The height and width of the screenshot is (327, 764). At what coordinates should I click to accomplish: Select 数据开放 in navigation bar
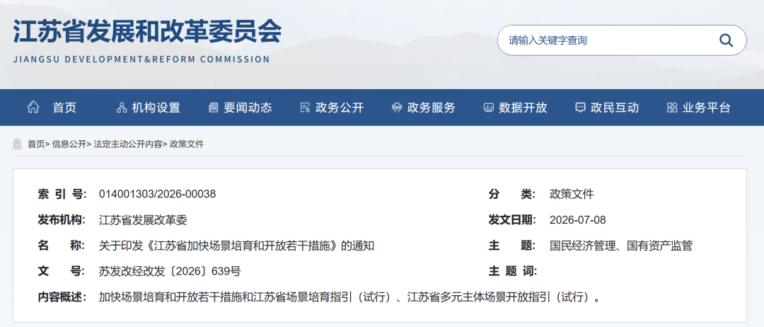click(523, 108)
